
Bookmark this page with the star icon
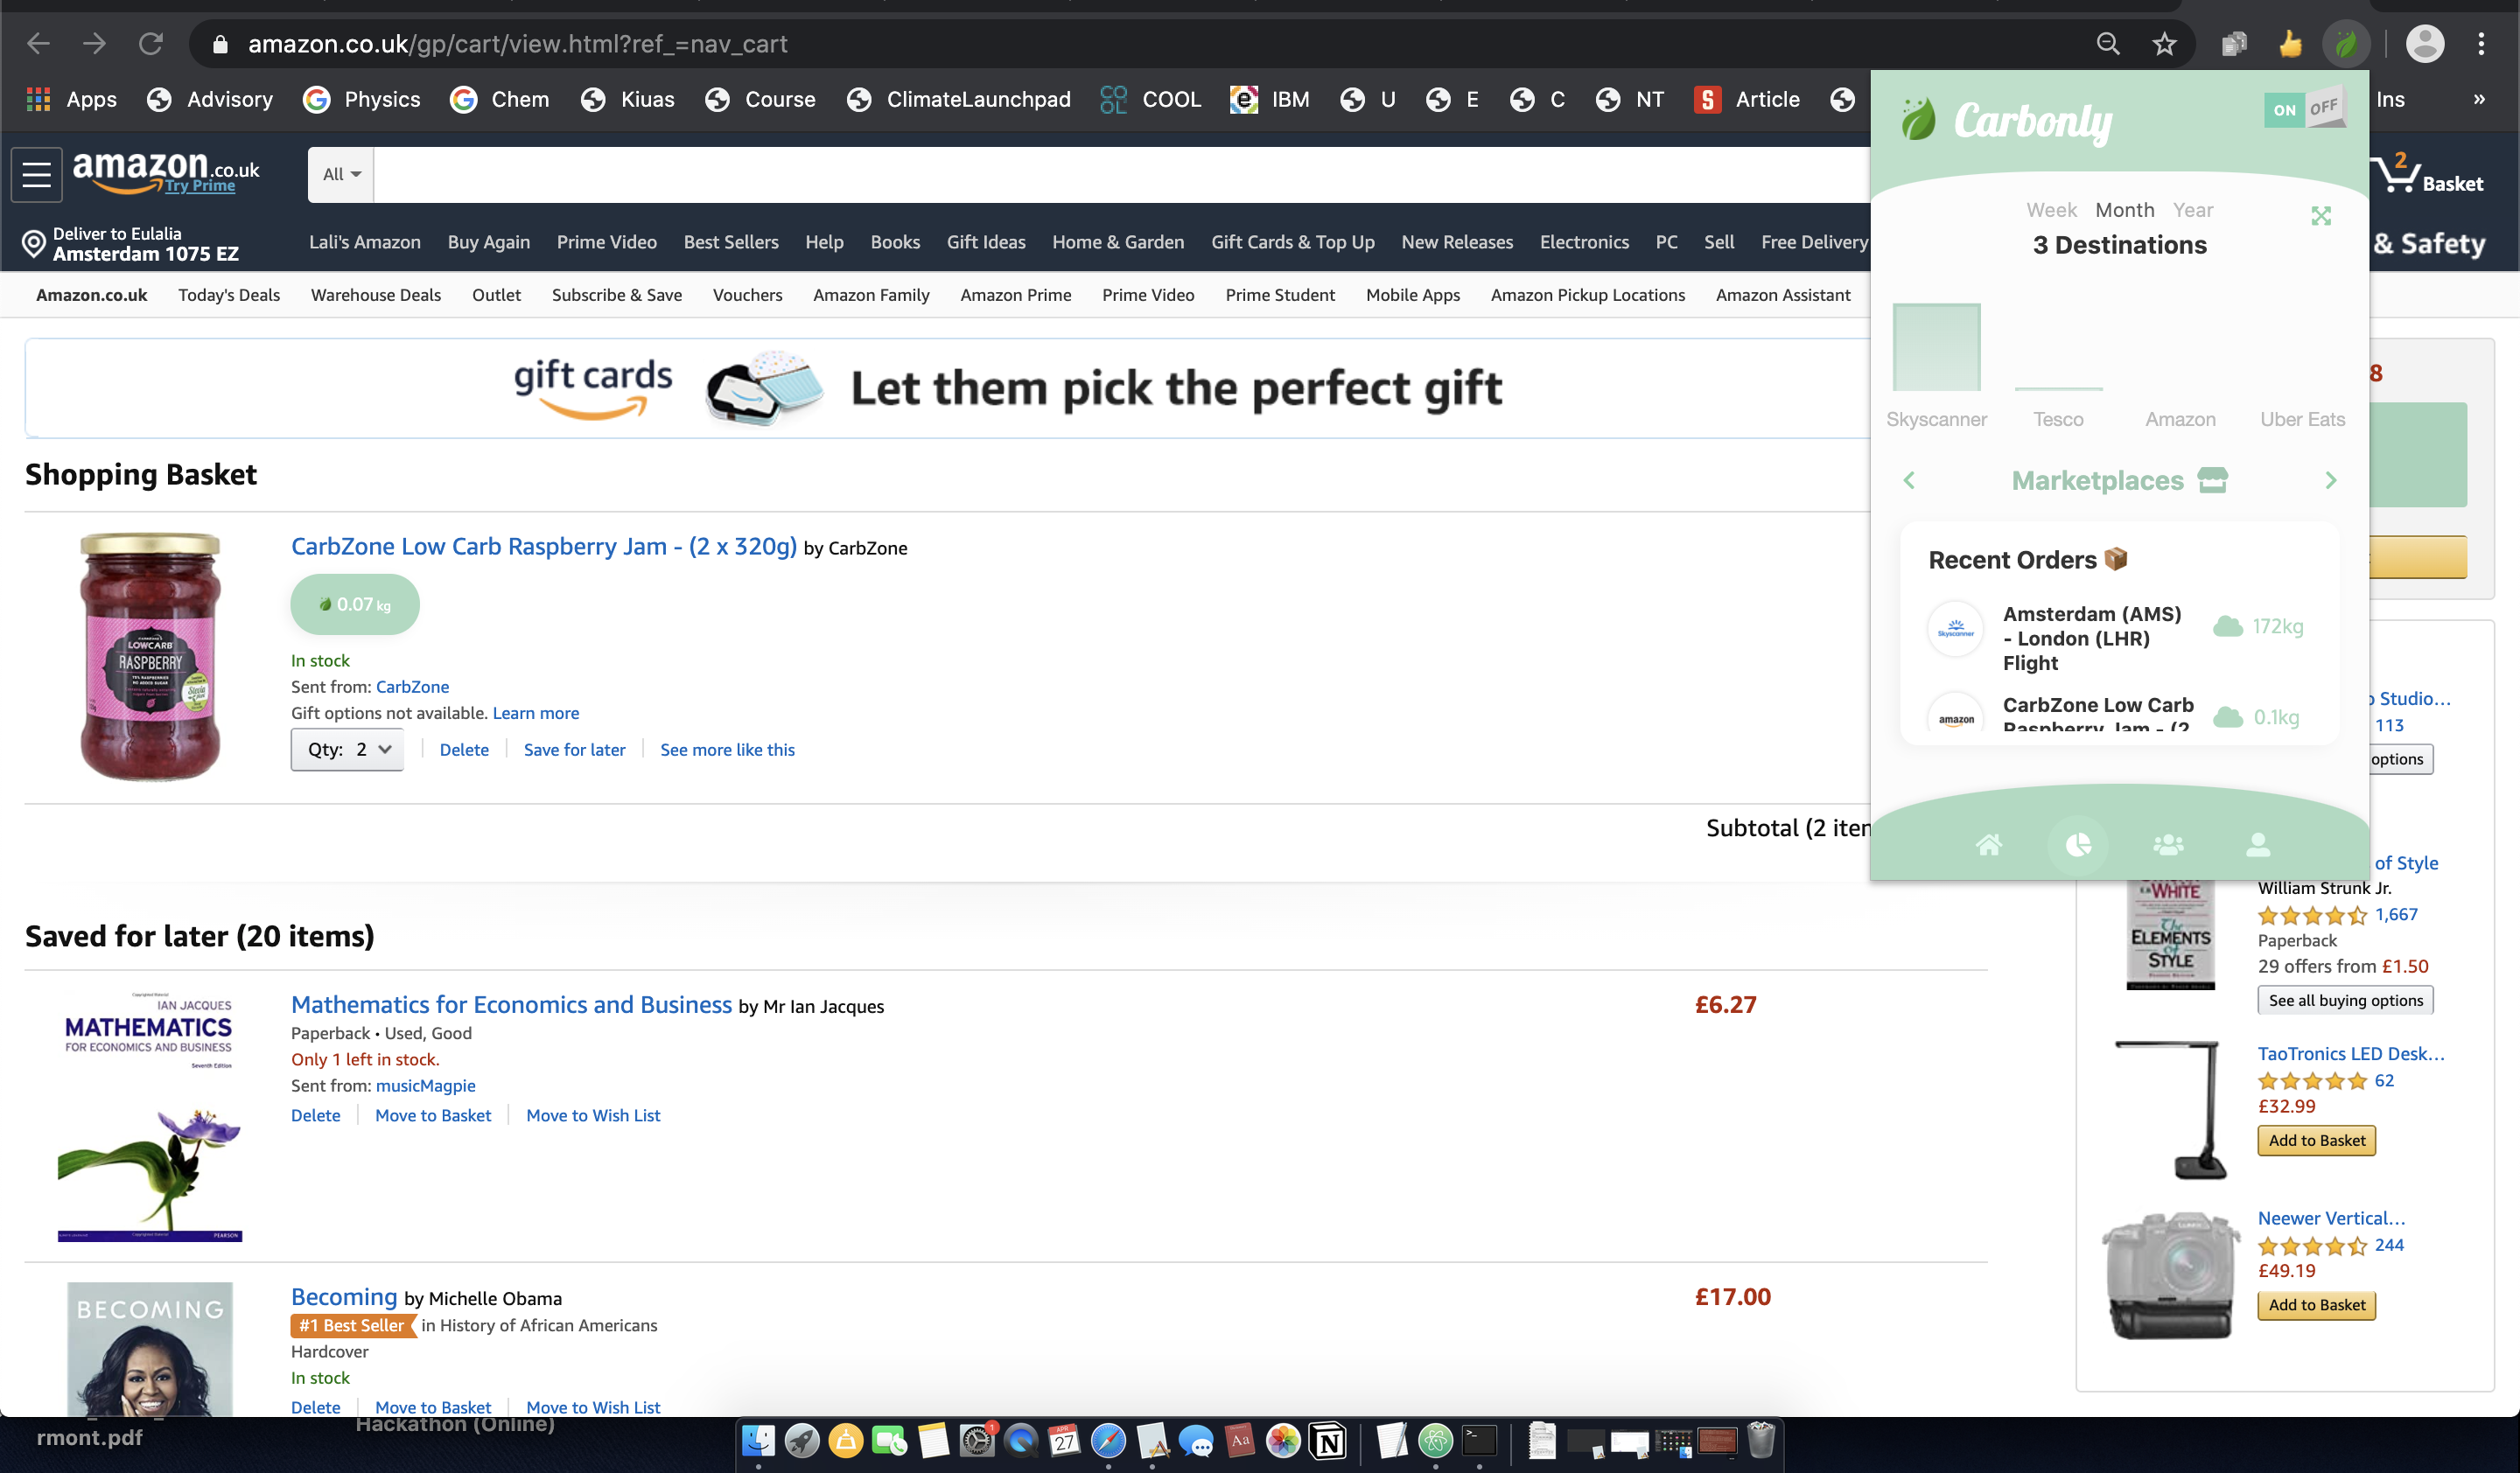pyautogui.click(x=2164, y=44)
